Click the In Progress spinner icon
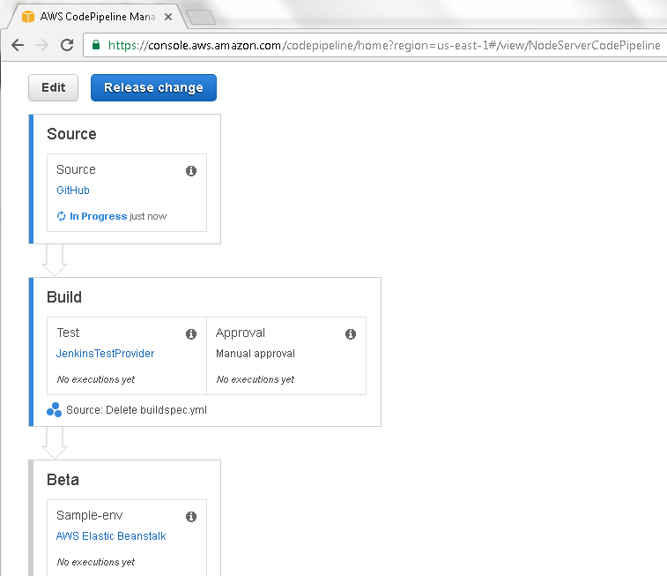Screen dimensions: 667x576 click(x=62, y=216)
